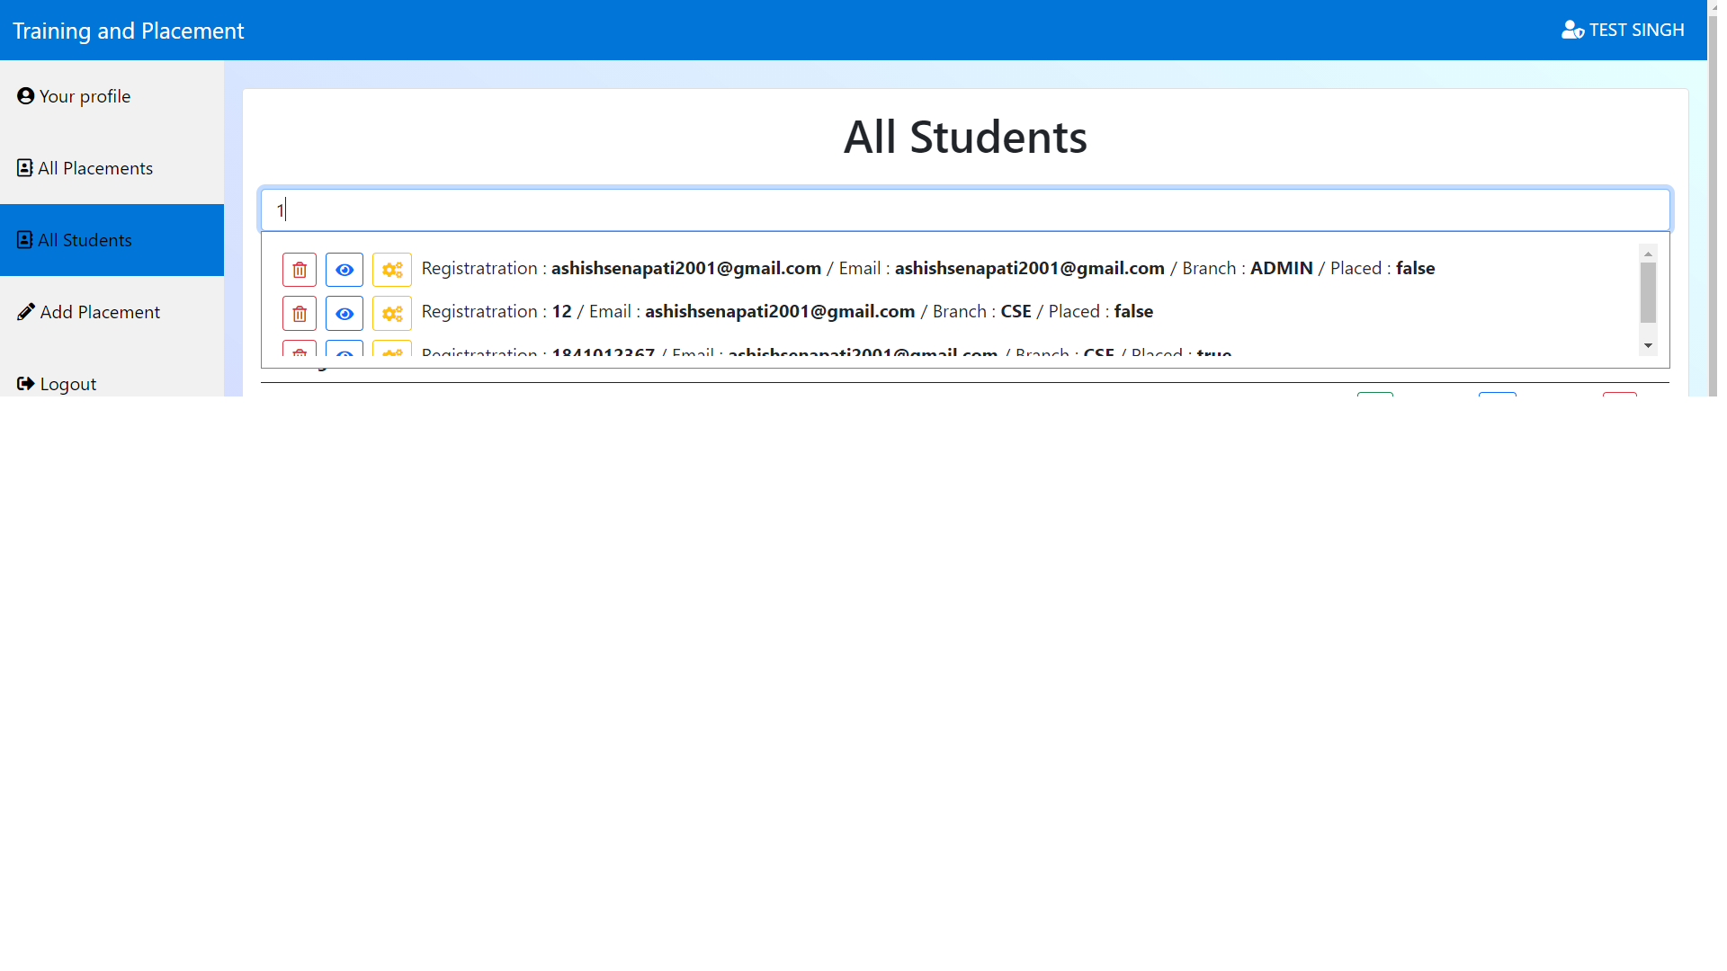This screenshot has width=1727, height=971.
Task: Select All Students in the sidebar
Action: (x=85, y=239)
